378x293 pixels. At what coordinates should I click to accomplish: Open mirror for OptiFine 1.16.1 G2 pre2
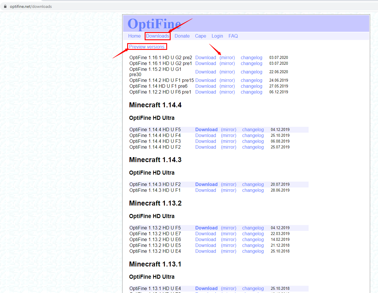pos(227,57)
